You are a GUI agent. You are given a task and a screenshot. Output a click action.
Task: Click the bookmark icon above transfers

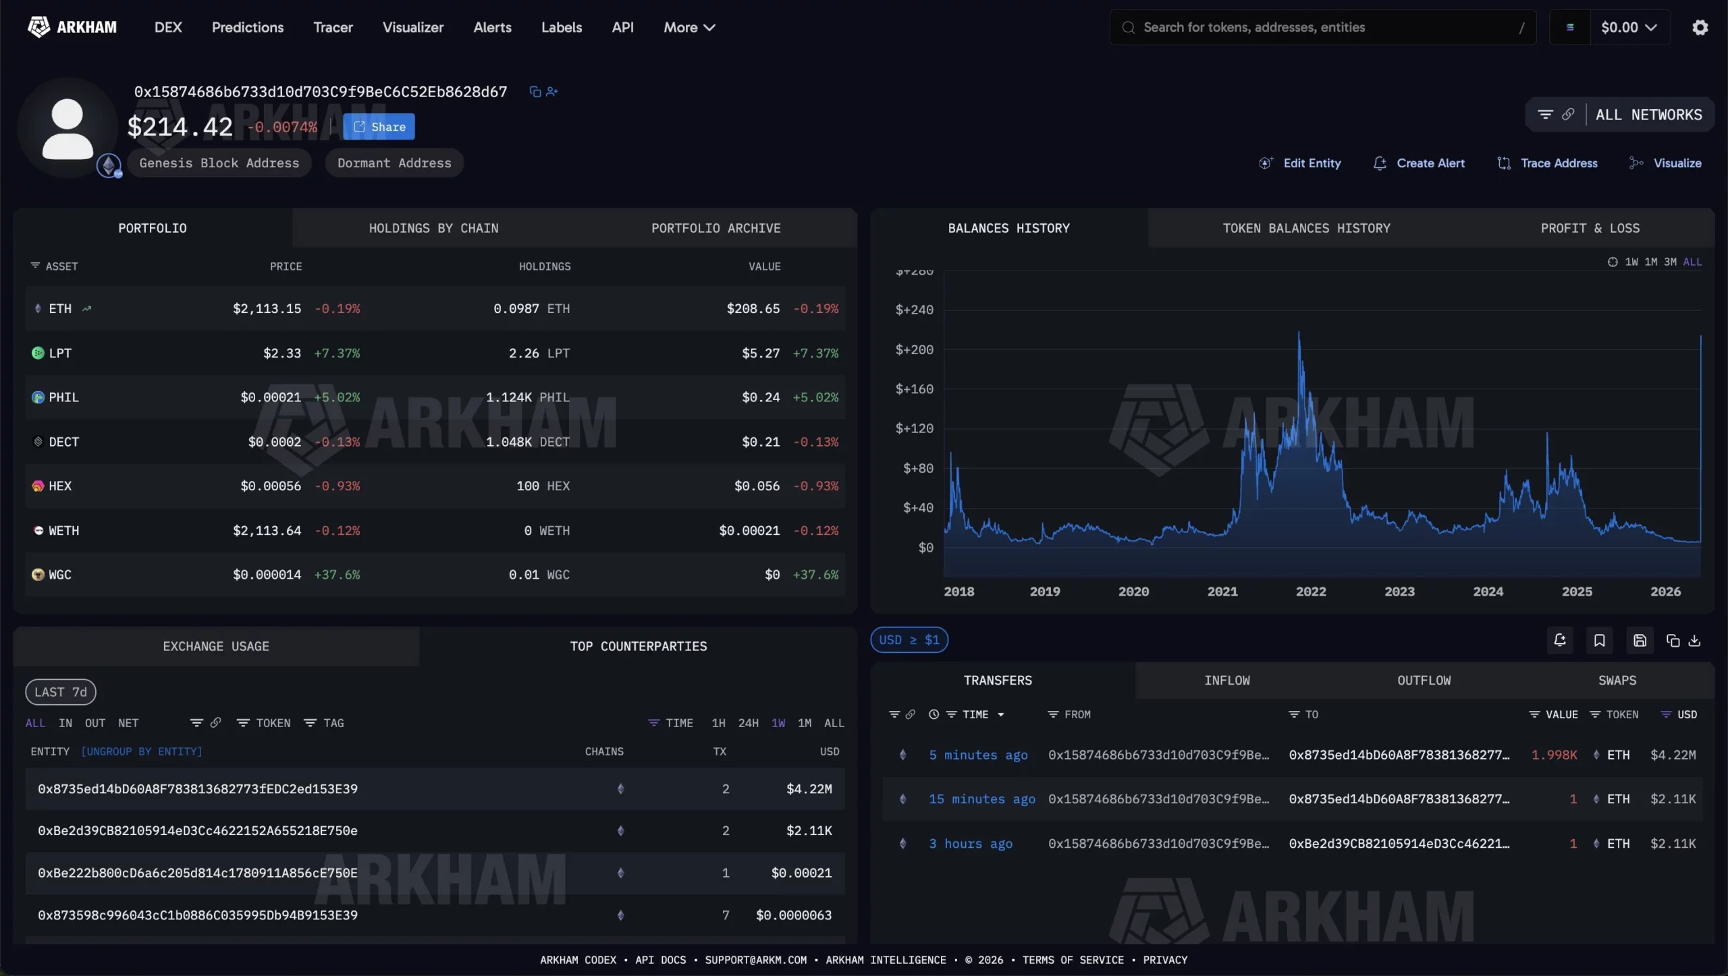pyautogui.click(x=1599, y=641)
